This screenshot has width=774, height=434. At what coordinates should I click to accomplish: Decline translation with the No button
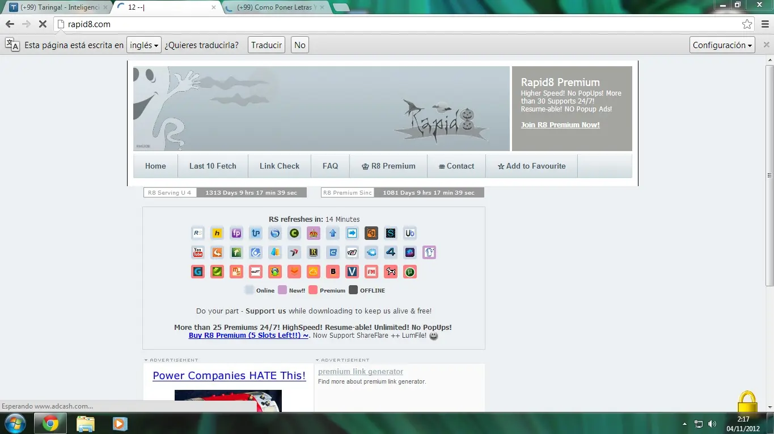point(300,45)
